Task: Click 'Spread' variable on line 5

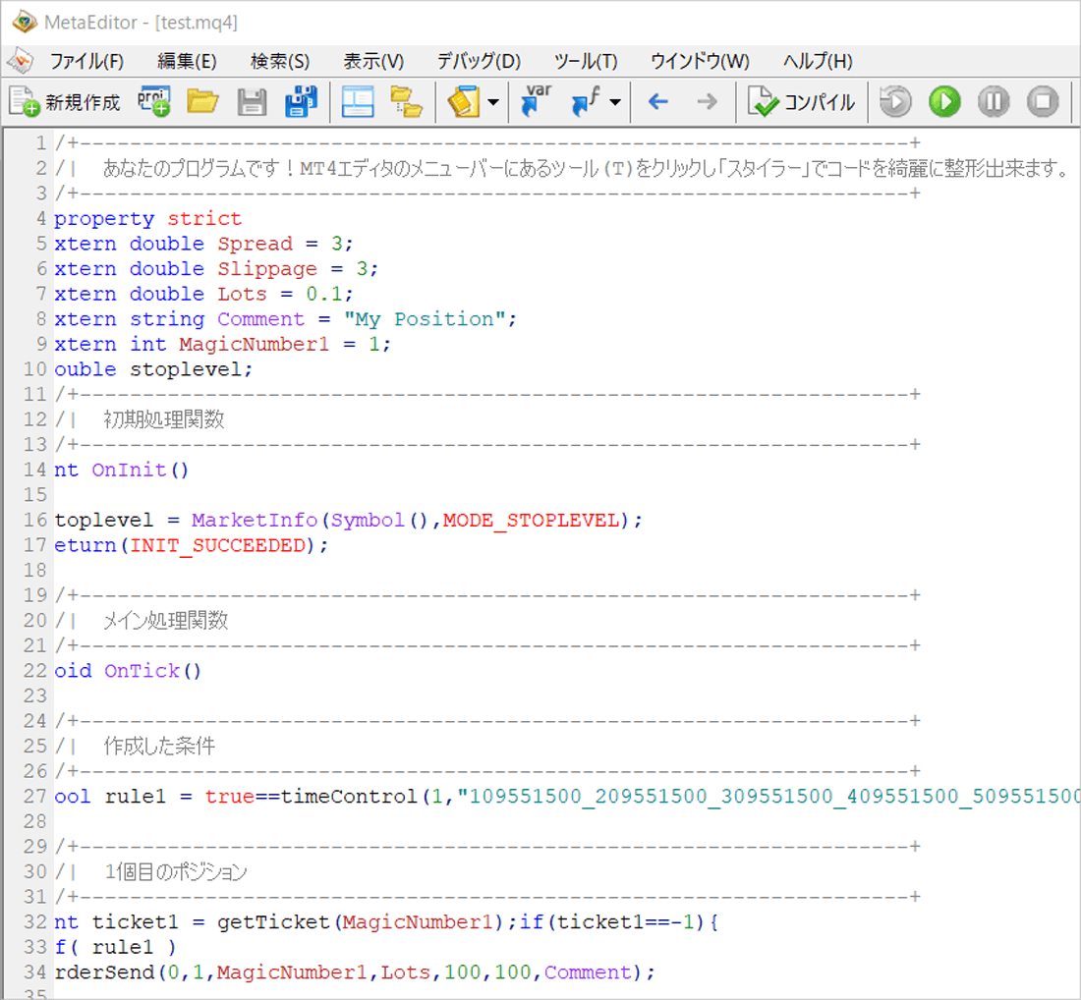Action: [256, 244]
